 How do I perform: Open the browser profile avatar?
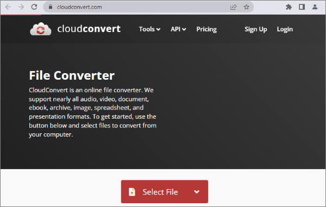tap(315, 7)
